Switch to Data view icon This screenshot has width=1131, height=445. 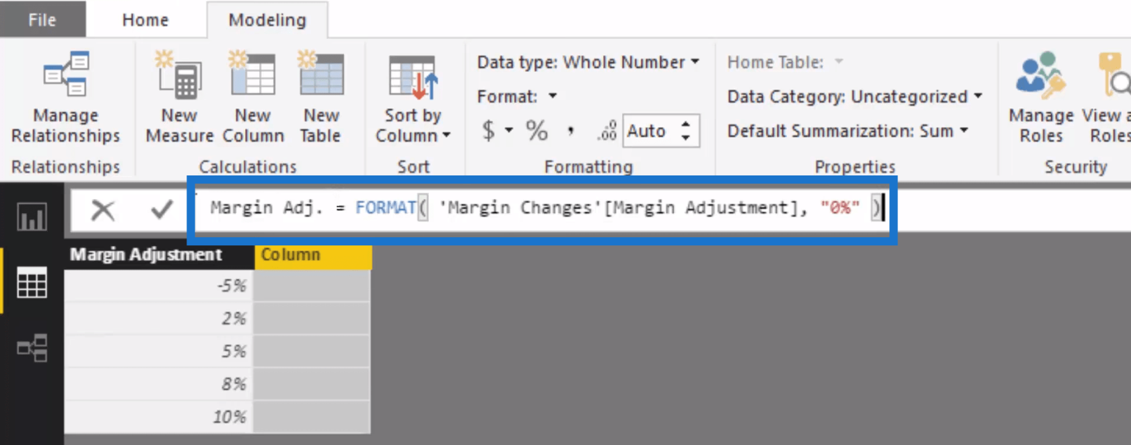point(32,282)
